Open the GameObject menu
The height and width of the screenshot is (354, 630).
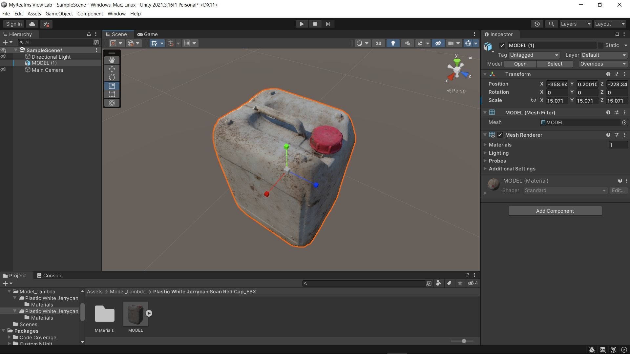(x=59, y=14)
